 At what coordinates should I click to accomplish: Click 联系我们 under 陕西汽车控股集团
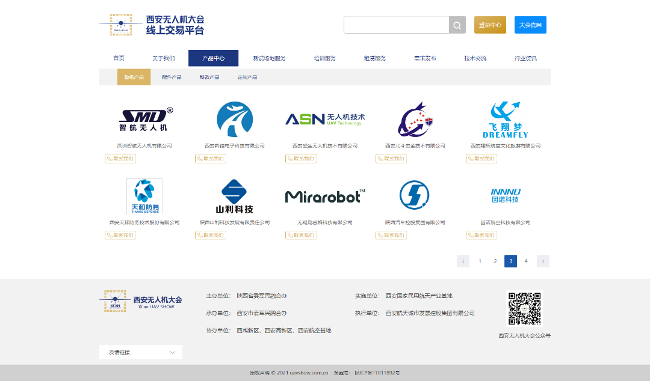391,235
